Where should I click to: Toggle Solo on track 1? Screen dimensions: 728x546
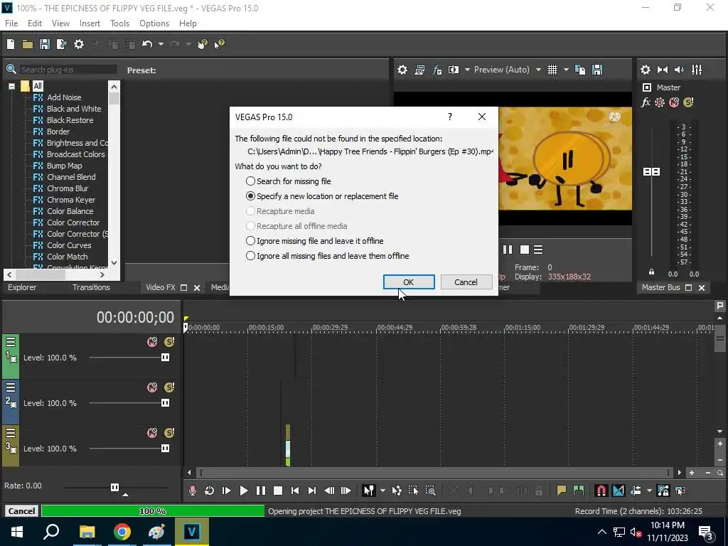(169, 342)
